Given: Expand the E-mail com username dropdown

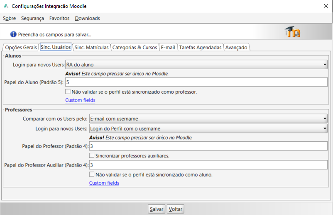Looking at the screenshot, I should coord(208,118).
